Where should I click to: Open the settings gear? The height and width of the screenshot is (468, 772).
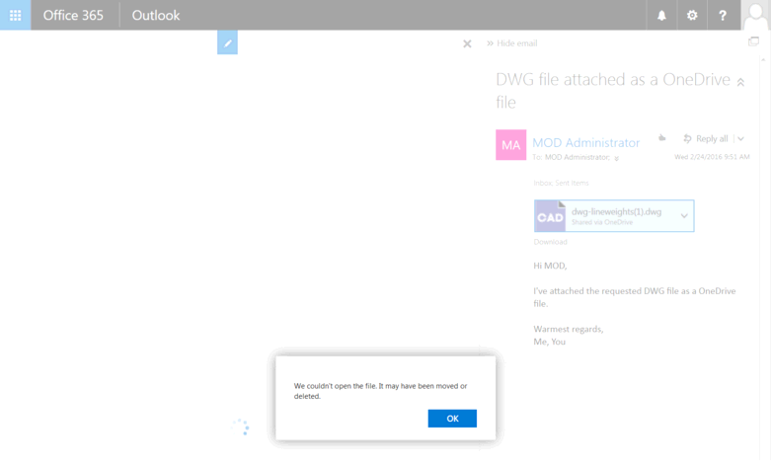(x=692, y=15)
